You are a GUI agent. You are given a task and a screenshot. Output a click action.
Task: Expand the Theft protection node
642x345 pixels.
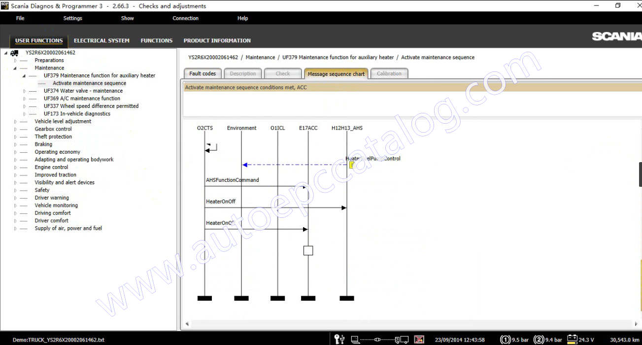(x=15, y=137)
